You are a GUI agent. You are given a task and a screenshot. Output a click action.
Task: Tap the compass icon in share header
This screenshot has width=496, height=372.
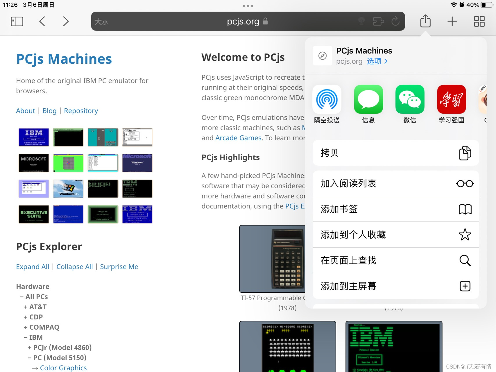coord(323,56)
